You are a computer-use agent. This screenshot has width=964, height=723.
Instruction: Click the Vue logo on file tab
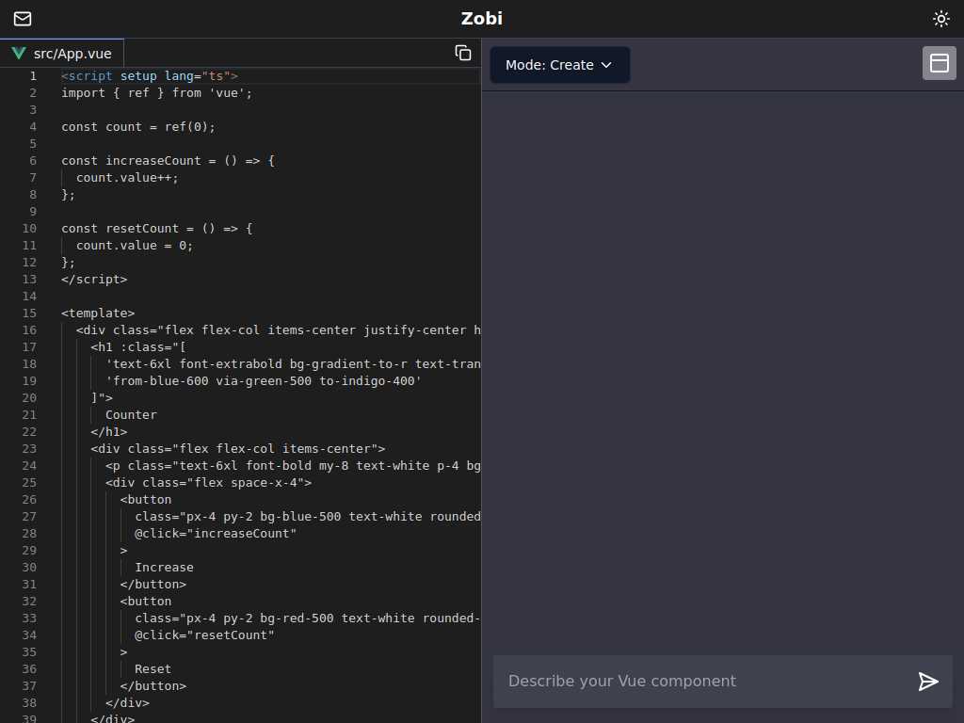click(19, 54)
